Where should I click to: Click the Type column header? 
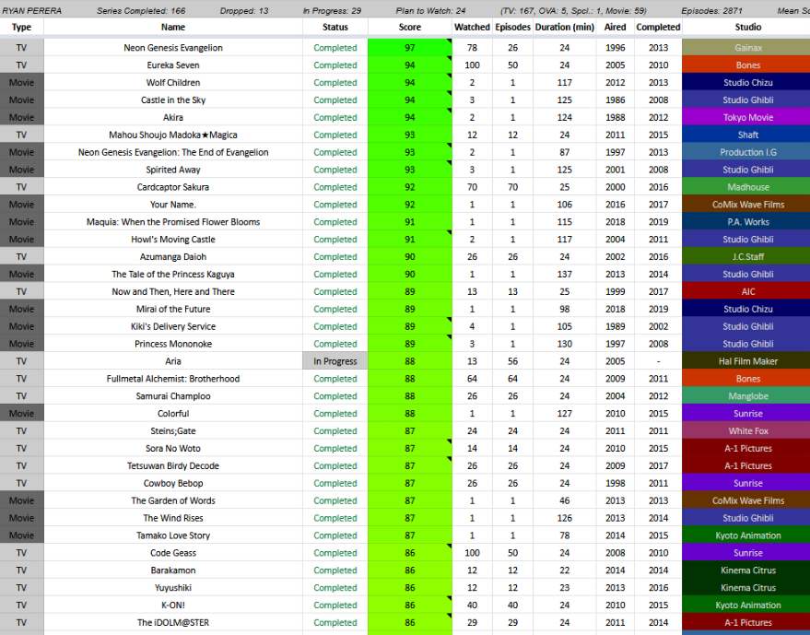tap(22, 27)
